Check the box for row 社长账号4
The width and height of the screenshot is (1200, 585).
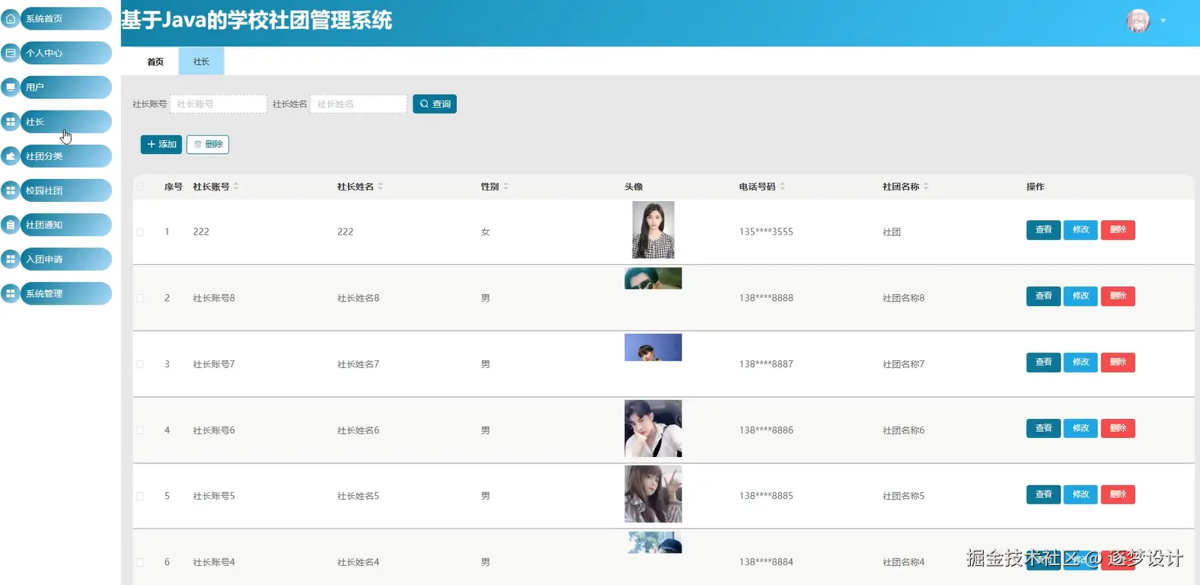pos(140,562)
